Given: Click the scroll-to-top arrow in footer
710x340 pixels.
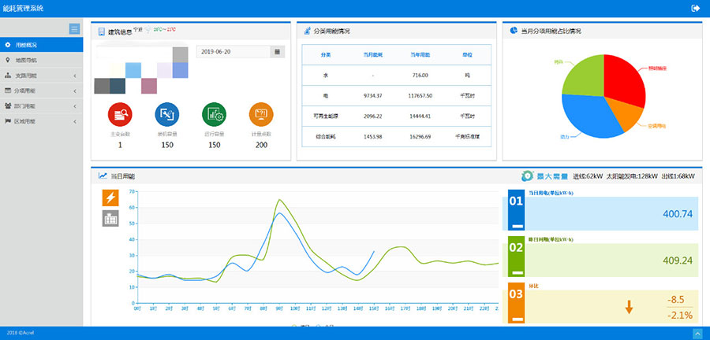Looking at the screenshot, I should [697, 334].
